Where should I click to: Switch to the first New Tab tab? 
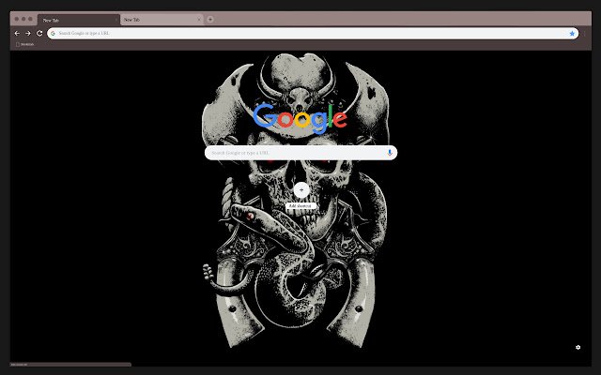point(79,20)
